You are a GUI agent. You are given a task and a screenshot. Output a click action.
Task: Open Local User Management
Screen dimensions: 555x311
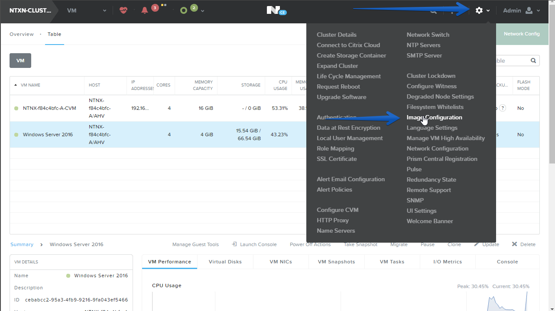[350, 138]
